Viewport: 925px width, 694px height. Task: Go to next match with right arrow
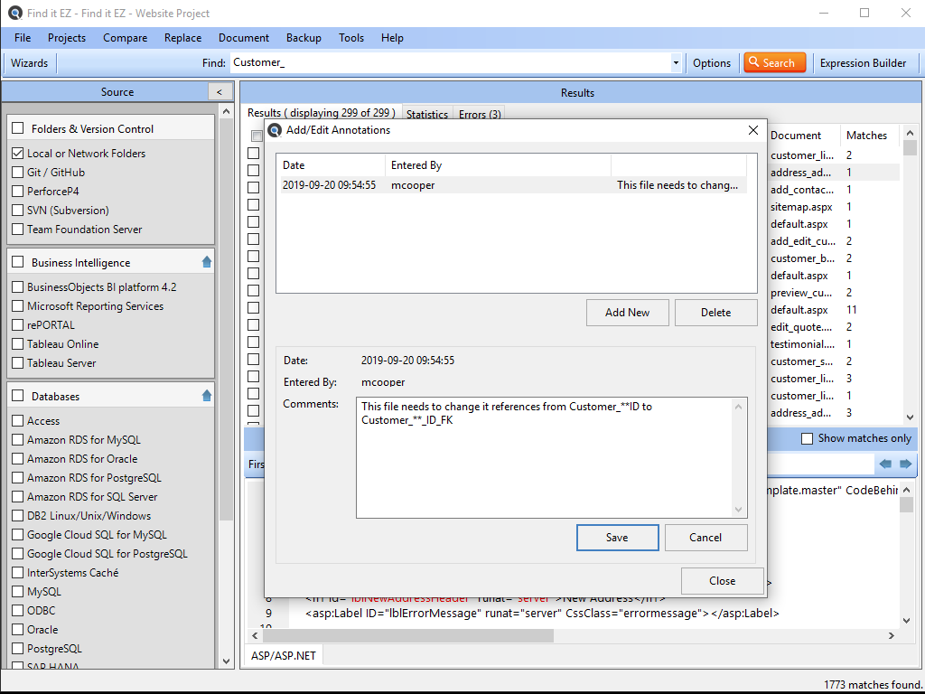[x=905, y=464]
